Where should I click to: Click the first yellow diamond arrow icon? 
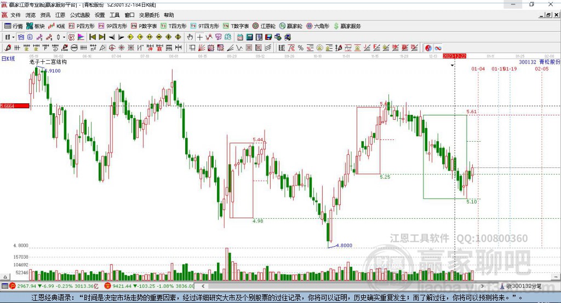pos(130,37)
